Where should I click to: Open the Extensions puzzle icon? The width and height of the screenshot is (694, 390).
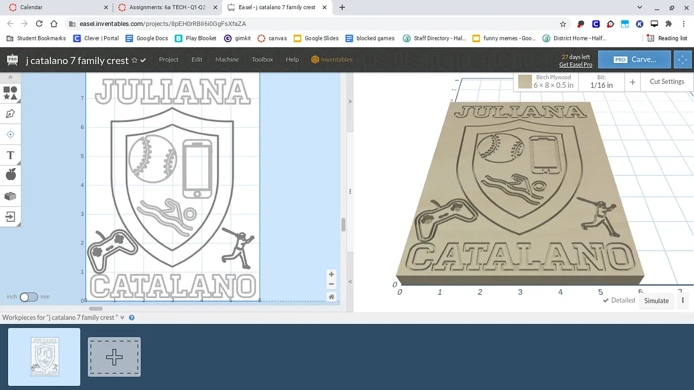tap(669, 24)
